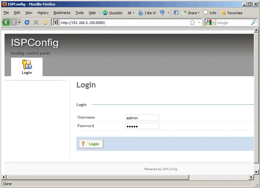Open the Google search engine dropdown
This screenshot has height=188, width=260.
[210, 22]
